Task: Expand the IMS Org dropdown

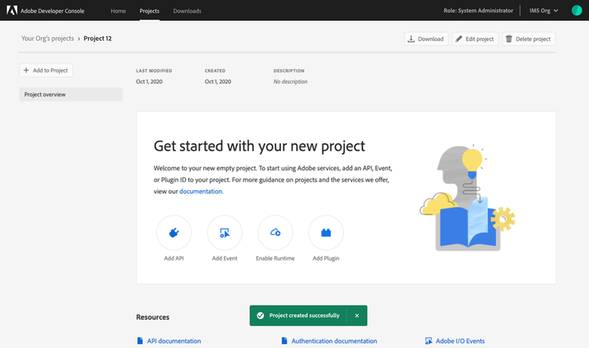Action: point(544,11)
